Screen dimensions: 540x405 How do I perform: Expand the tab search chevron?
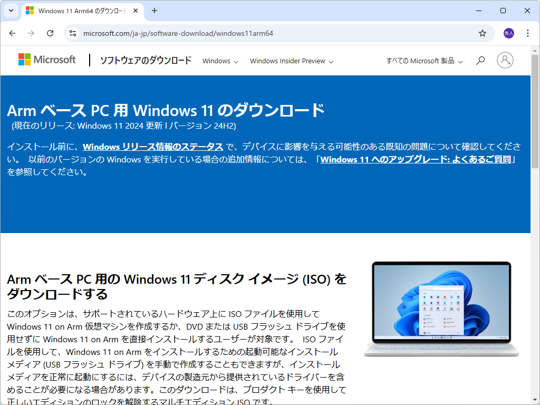pyautogui.click(x=11, y=11)
